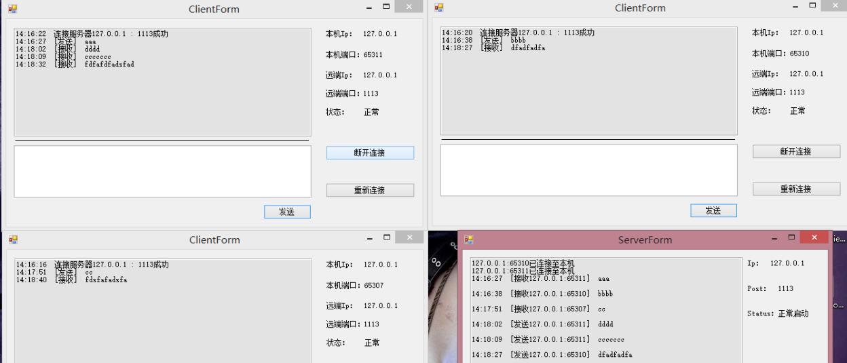This screenshot has width=847, height=363.
Task: Click the local port value 65307
Action: [x=374, y=286]
